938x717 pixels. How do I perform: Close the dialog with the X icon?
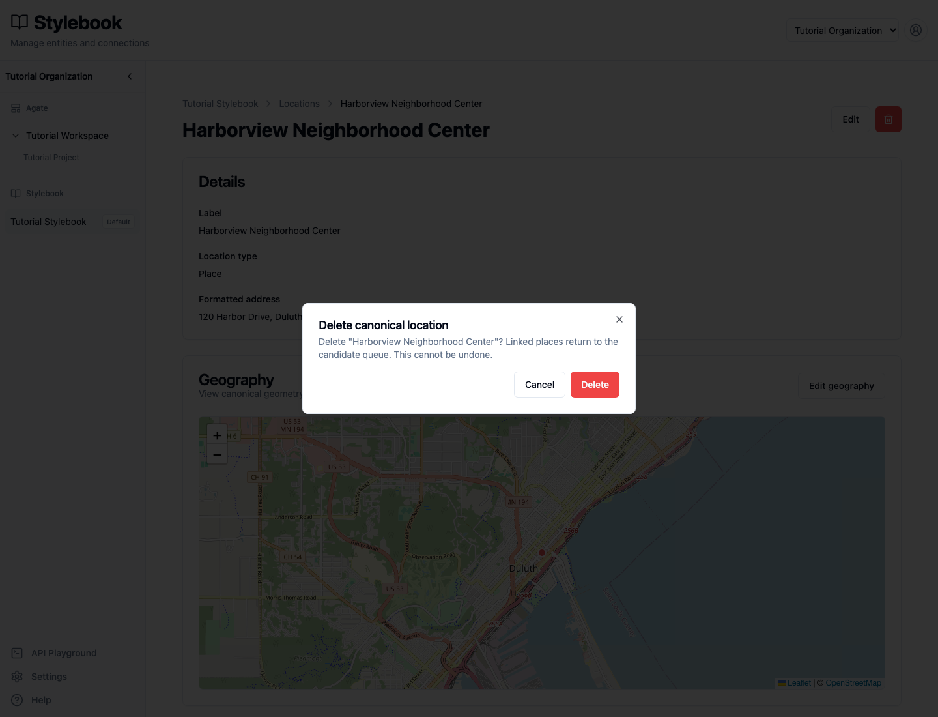pyautogui.click(x=619, y=319)
